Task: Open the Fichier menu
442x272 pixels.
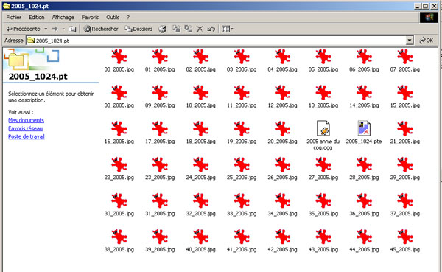Action: point(13,17)
